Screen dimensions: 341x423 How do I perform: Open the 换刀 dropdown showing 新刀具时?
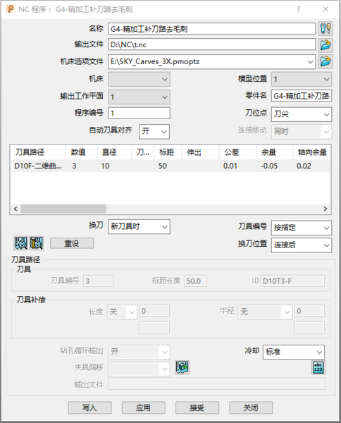[139, 226]
